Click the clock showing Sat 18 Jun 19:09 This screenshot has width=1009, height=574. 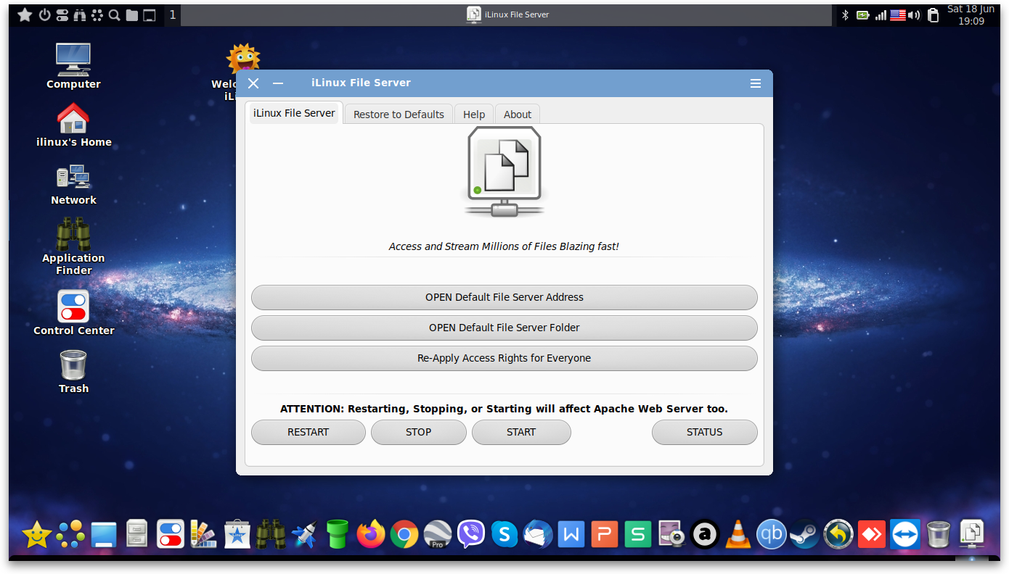point(971,15)
